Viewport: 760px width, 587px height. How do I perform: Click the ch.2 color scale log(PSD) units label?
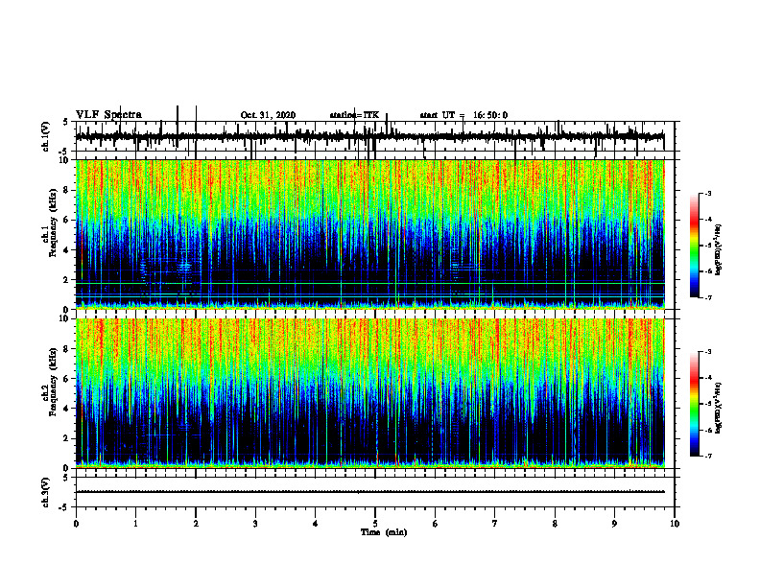coord(719,408)
